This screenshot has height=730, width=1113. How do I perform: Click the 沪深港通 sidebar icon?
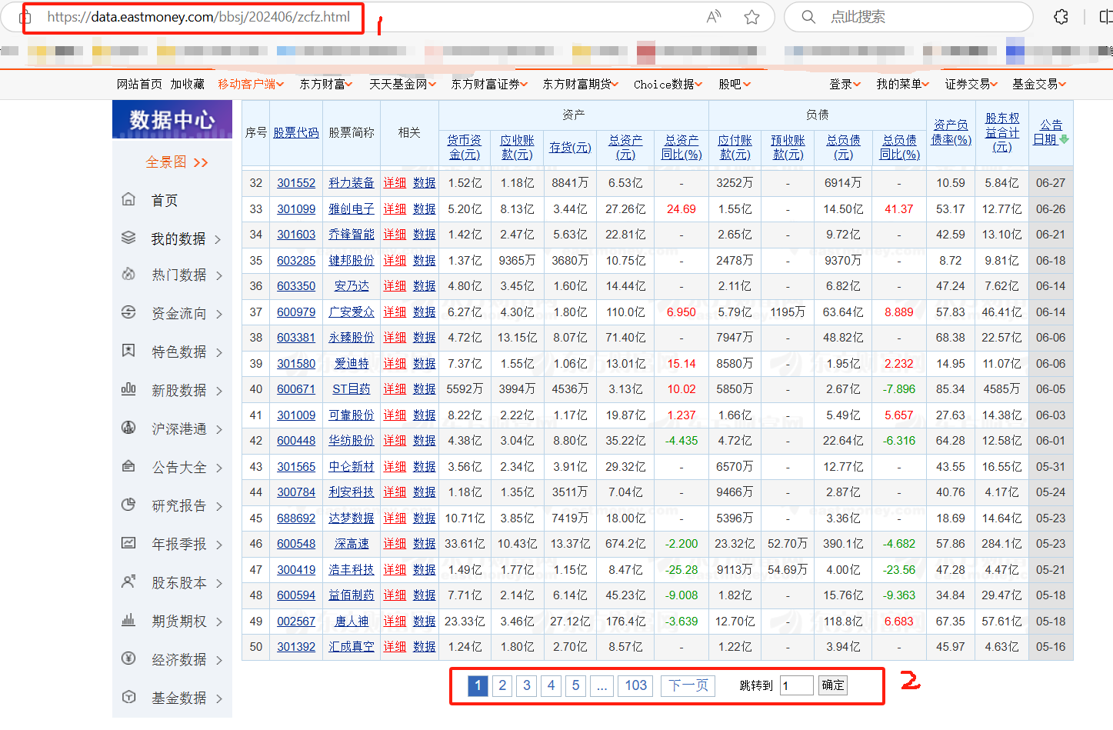pyautogui.click(x=128, y=428)
